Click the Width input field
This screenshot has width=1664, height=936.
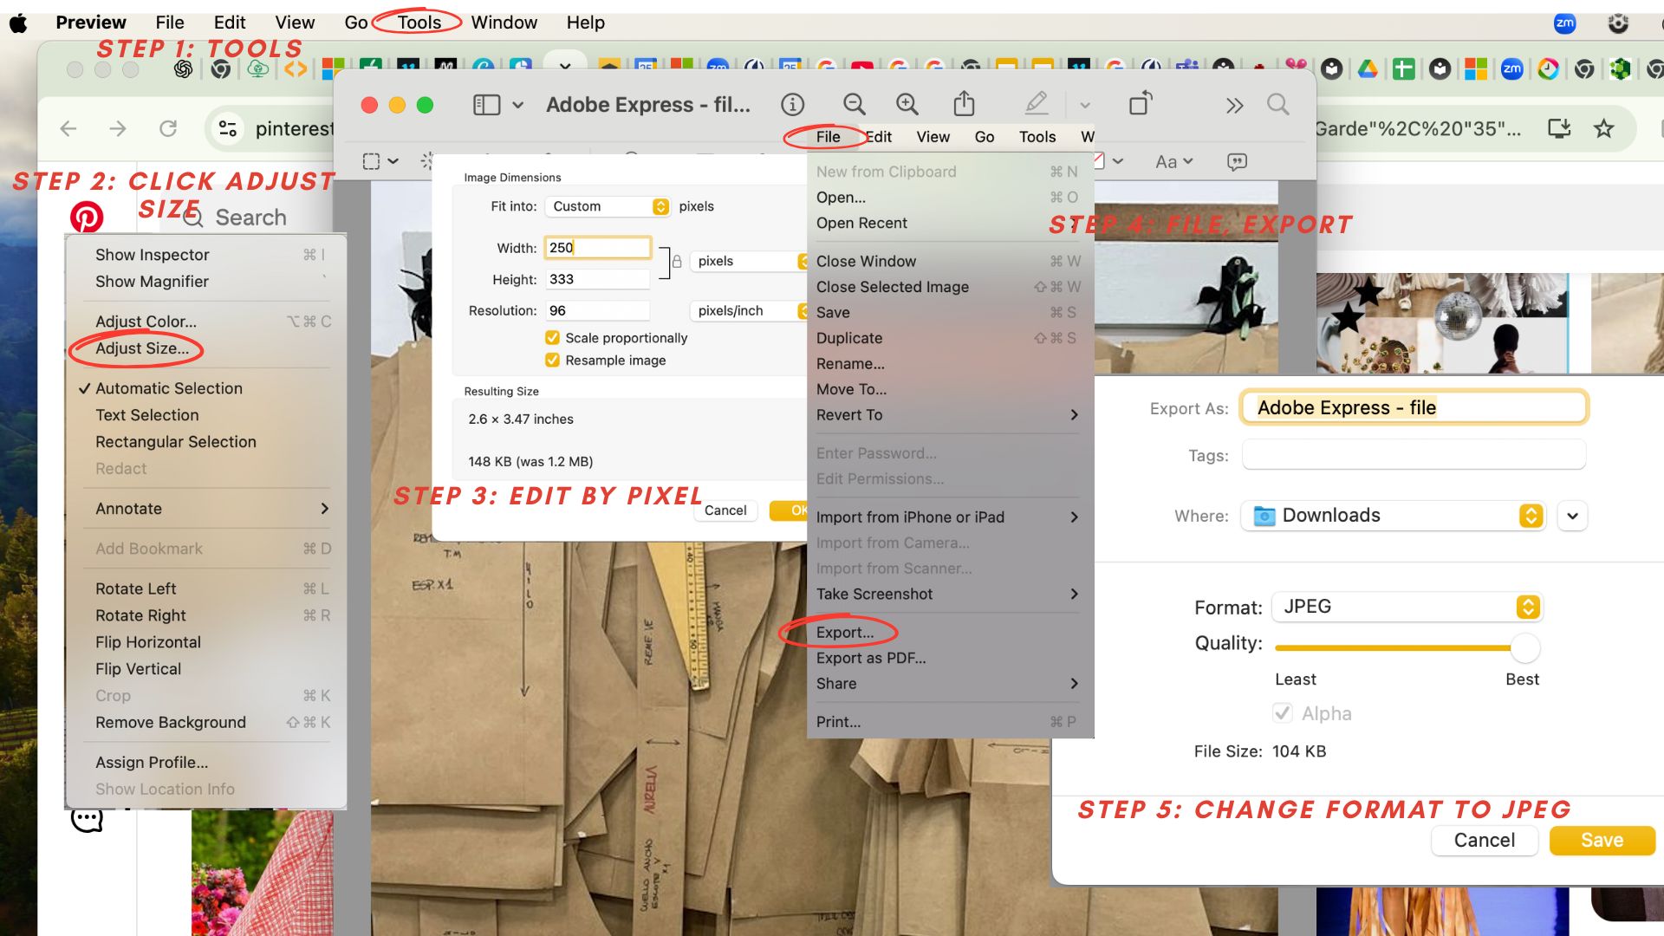pos(597,248)
